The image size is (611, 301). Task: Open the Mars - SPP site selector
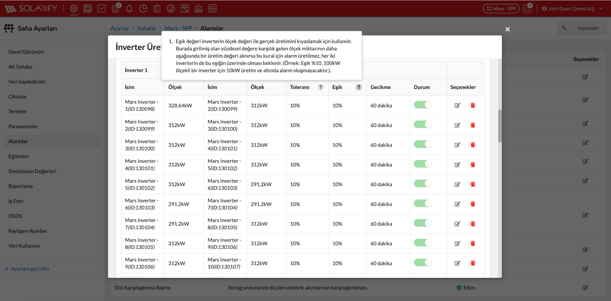(501, 9)
